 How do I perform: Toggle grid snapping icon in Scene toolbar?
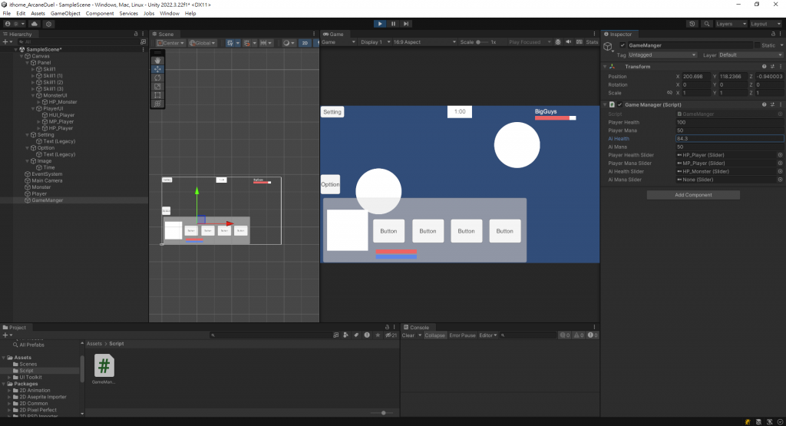point(246,43)
